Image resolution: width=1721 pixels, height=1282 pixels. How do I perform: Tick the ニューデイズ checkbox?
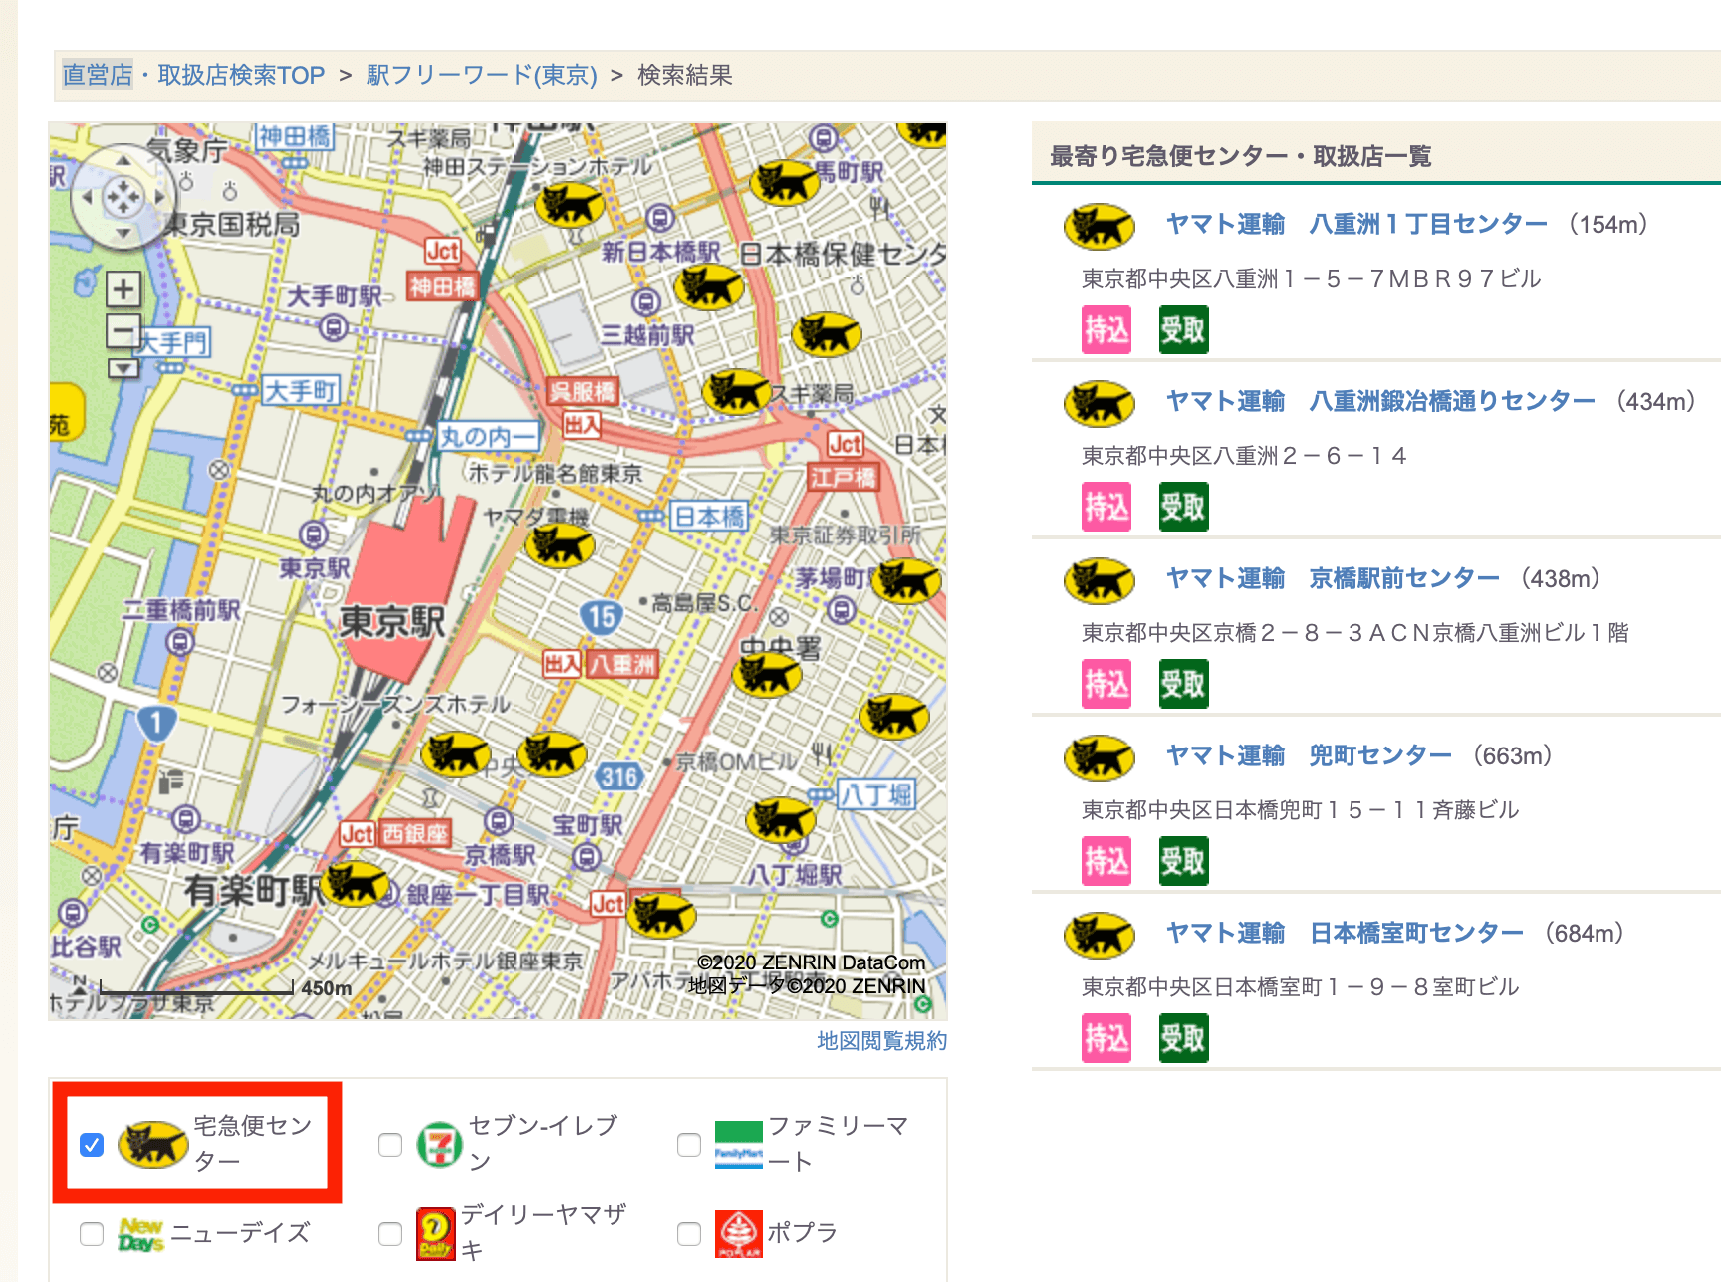[x=92, y=1234]
